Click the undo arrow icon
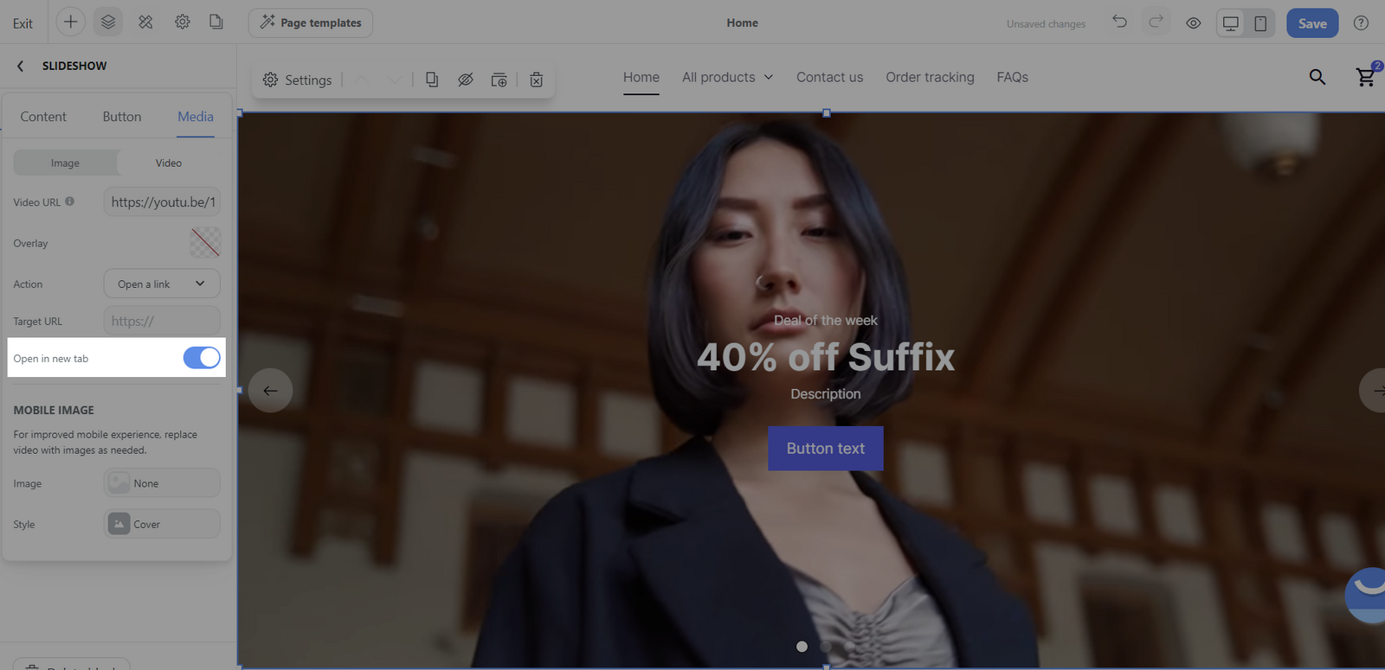The image size is (1385, 670). tap(1119, 22)
